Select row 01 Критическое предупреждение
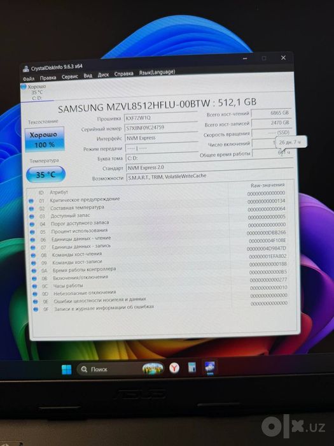334x446 pixels. coord(158,197)
